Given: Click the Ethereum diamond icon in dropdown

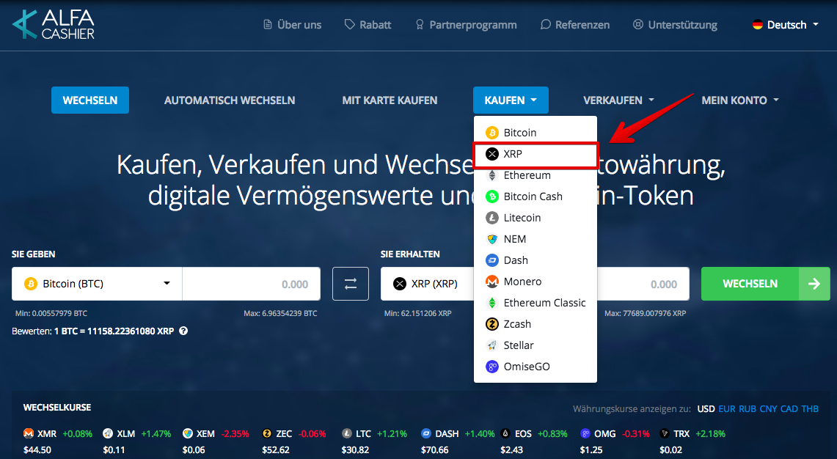Looking at the screenshot, I should (x=492, y=175).
